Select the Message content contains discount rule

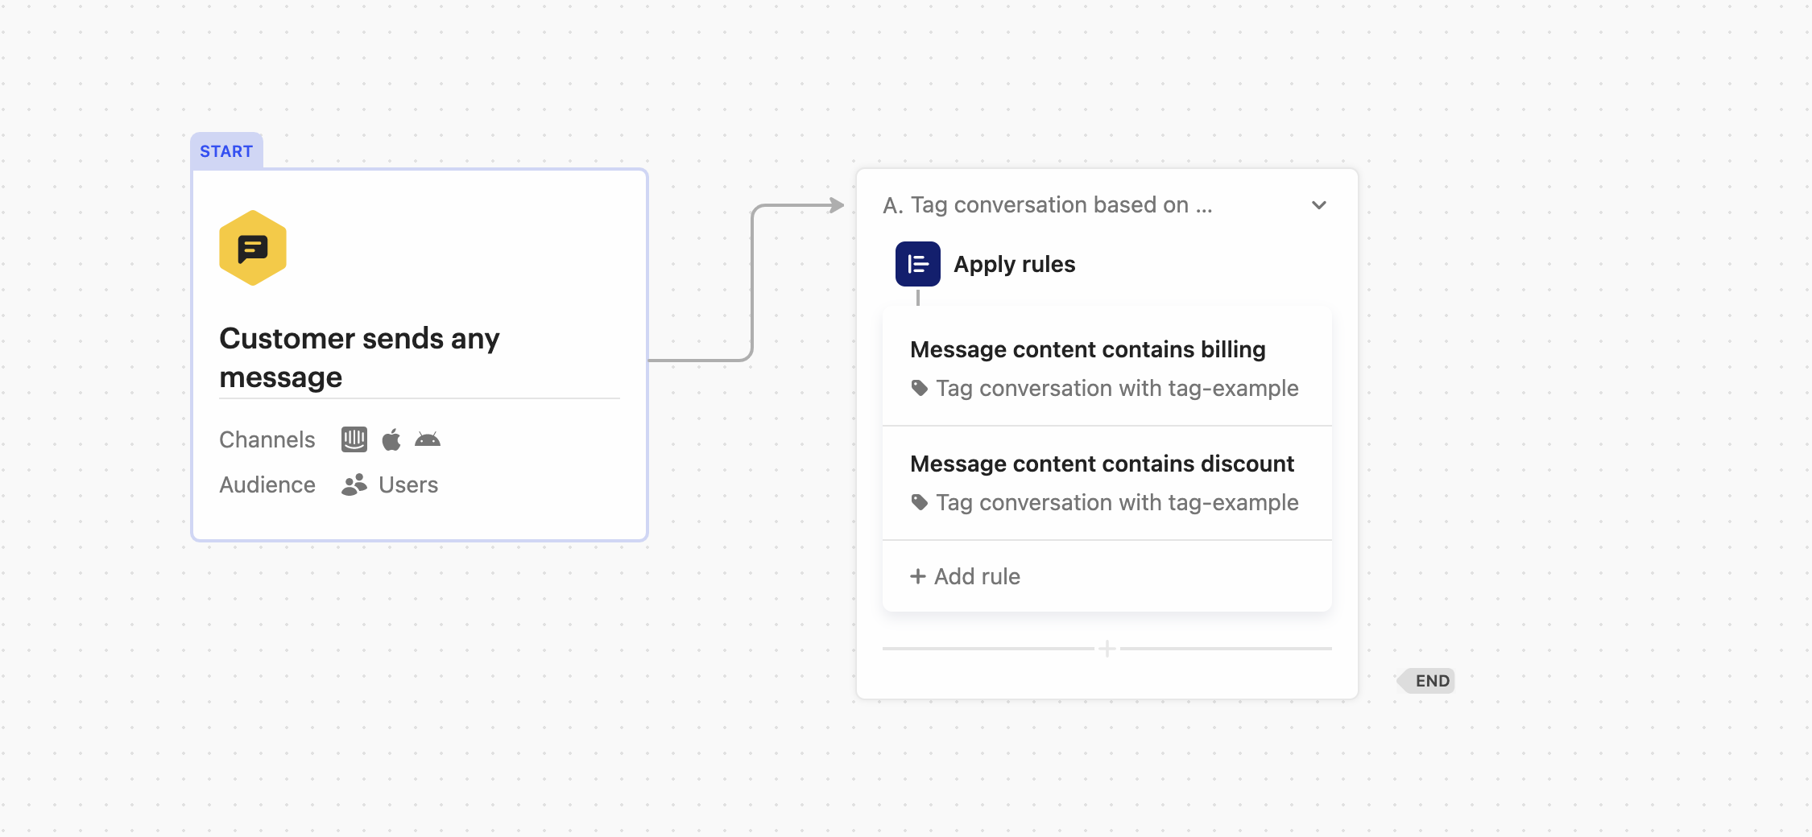coord(1102,464)
